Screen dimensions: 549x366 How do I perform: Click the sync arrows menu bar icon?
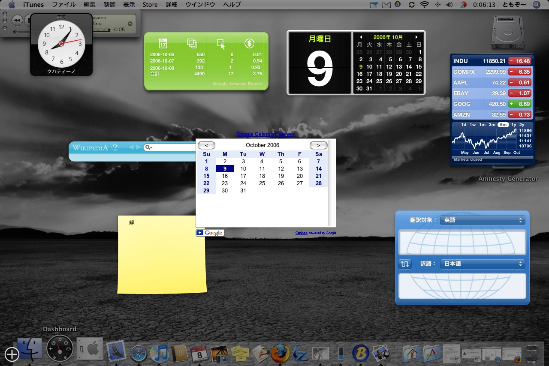[x=412, y=5]
